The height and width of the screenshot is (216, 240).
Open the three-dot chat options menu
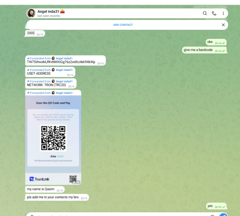(x=223, y=13)
